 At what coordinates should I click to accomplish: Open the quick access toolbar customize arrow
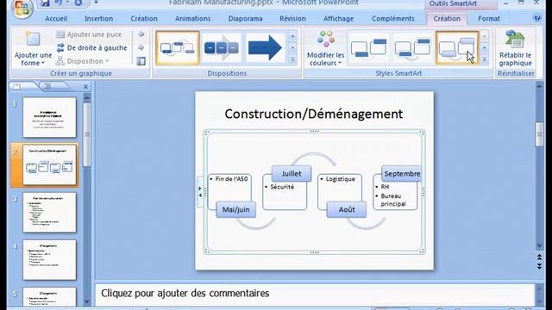(96, 3)
